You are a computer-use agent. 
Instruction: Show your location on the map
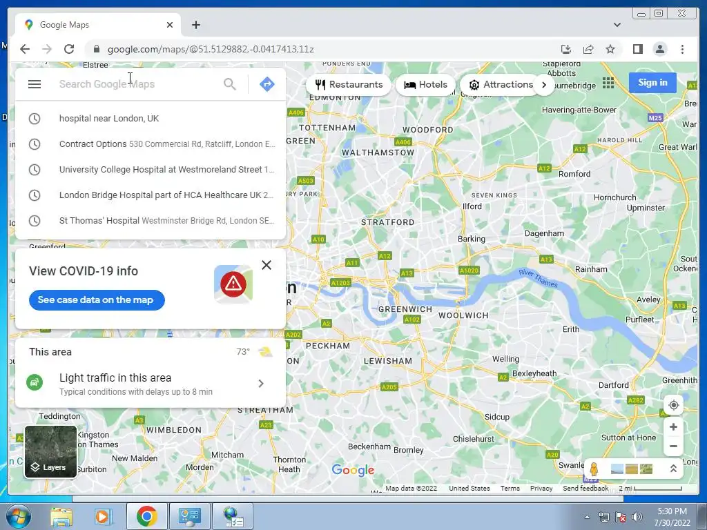pos(674,405)
